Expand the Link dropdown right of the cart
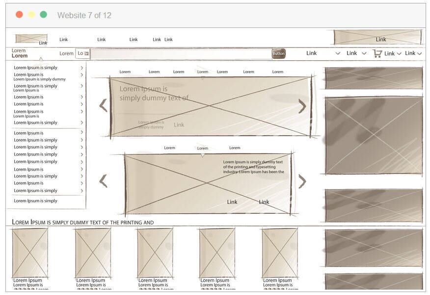Screen dimensions: 430x295 click(x=393, y=53)
